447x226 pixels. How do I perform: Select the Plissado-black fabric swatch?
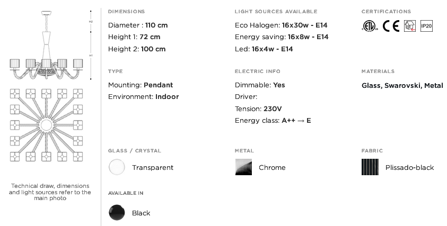coord(370,167)
